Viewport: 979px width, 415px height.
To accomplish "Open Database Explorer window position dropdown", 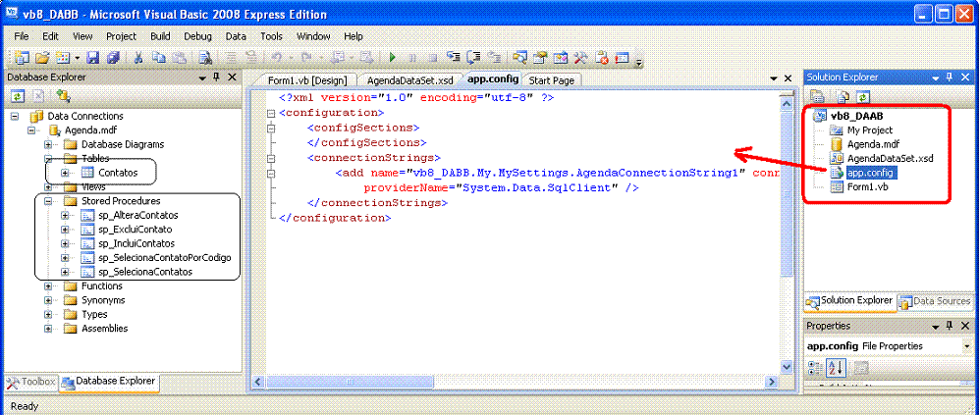I will coord(202,78).
